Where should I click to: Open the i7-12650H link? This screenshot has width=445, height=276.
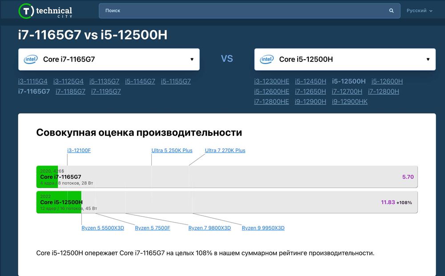tap(311, 91)
